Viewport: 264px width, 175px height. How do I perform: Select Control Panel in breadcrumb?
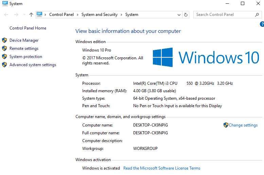tap(61, 15)
